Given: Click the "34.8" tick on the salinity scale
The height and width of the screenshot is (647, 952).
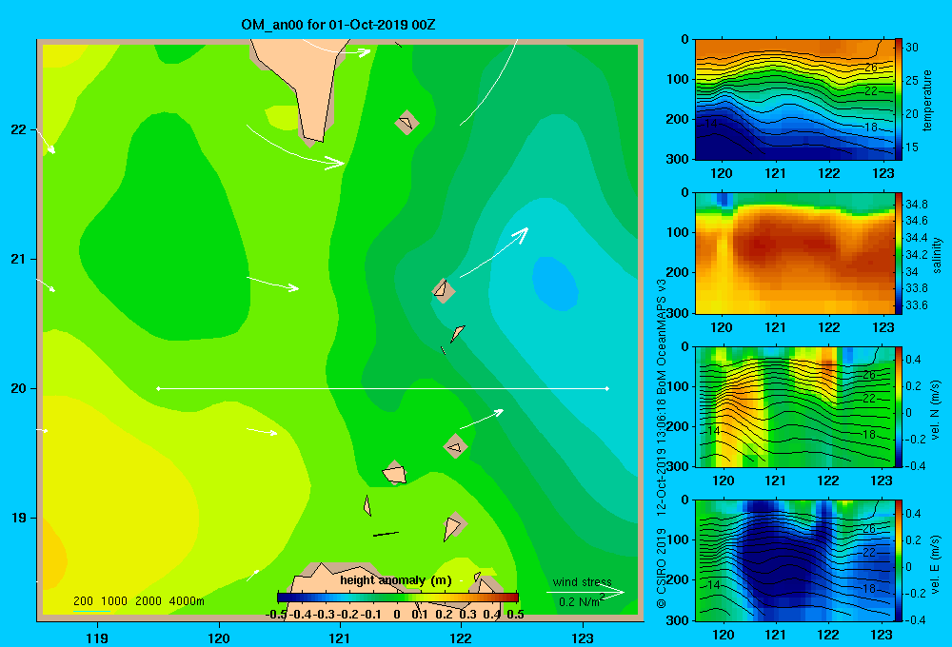Looking at the screenshot, I should [x=917, y=204].
